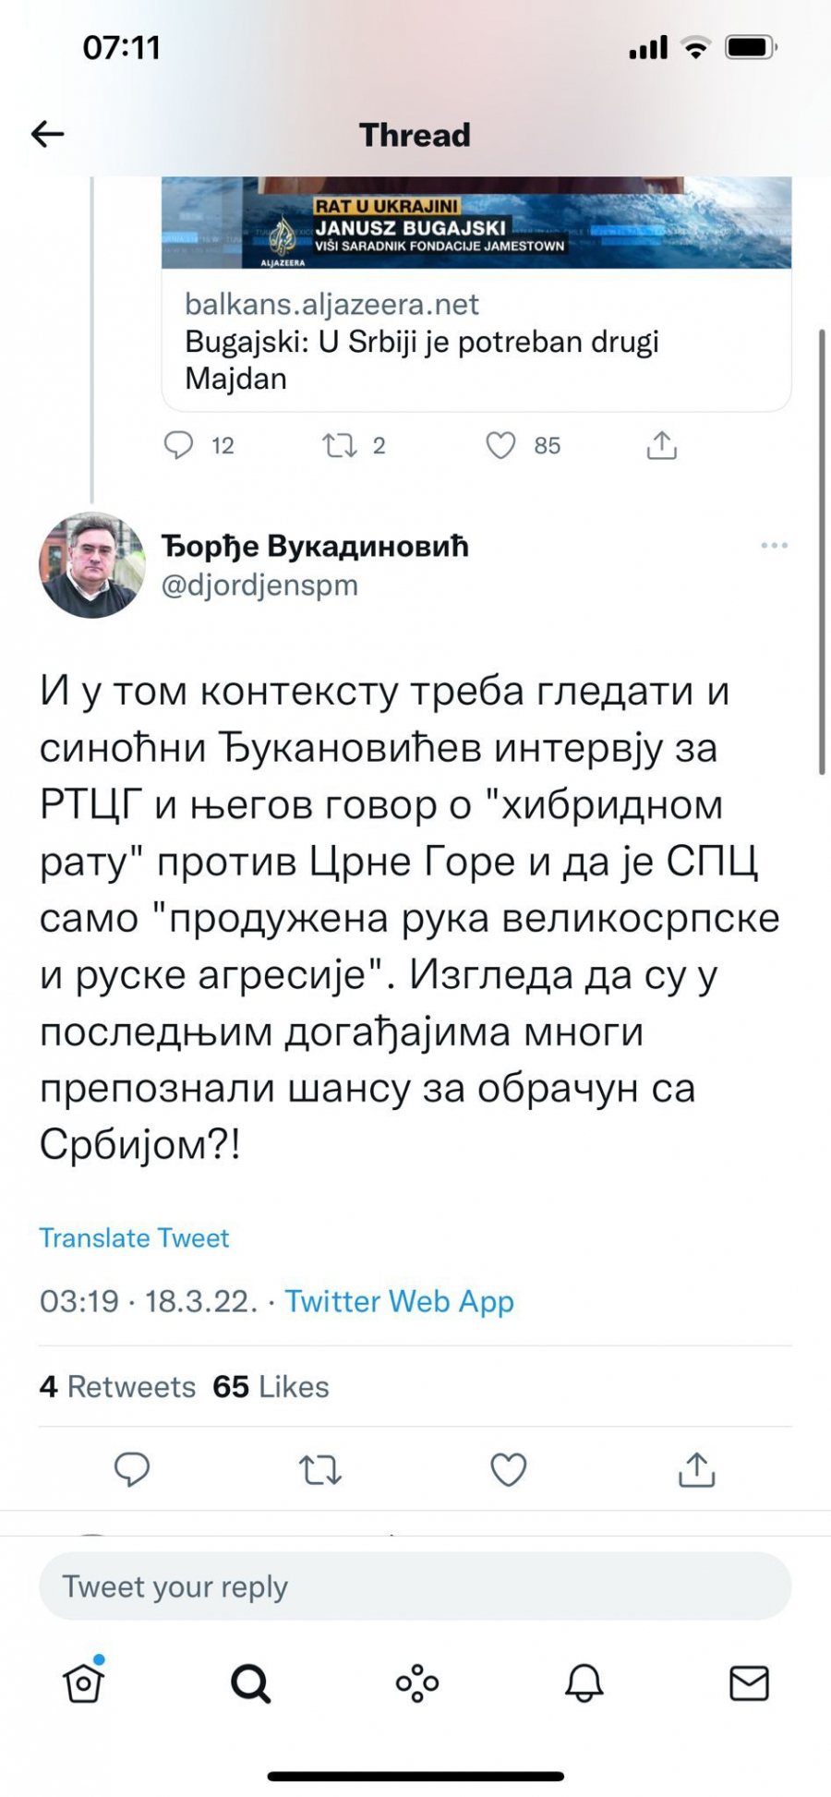Screen dimensions: 831x1797
Task: View the 65 Likes list
Action: pos(271,1386)
